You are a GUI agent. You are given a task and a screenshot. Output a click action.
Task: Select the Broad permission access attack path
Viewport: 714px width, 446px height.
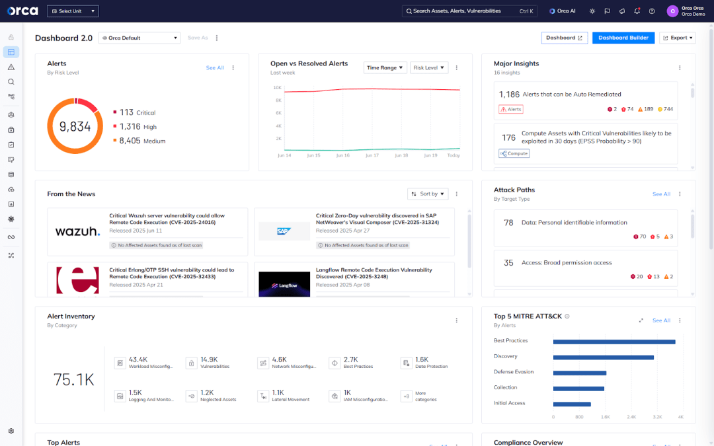pos(586,268)
